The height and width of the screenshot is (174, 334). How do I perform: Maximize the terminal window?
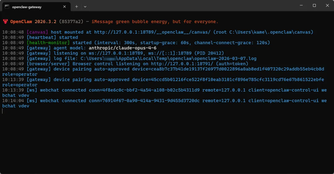pos(314,5)
